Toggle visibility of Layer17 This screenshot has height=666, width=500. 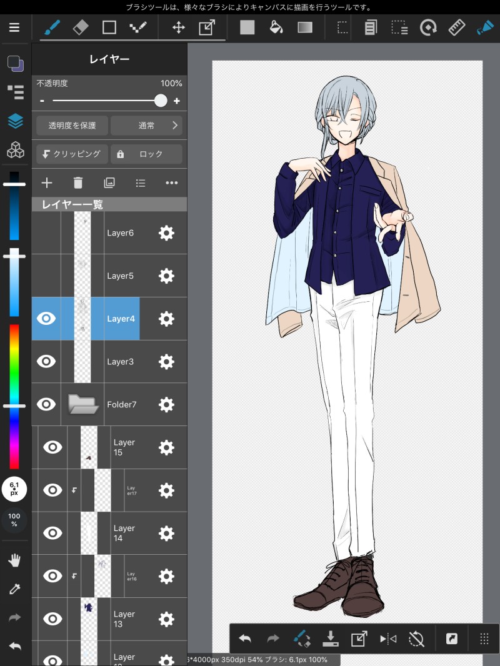(x=52, y=490)
